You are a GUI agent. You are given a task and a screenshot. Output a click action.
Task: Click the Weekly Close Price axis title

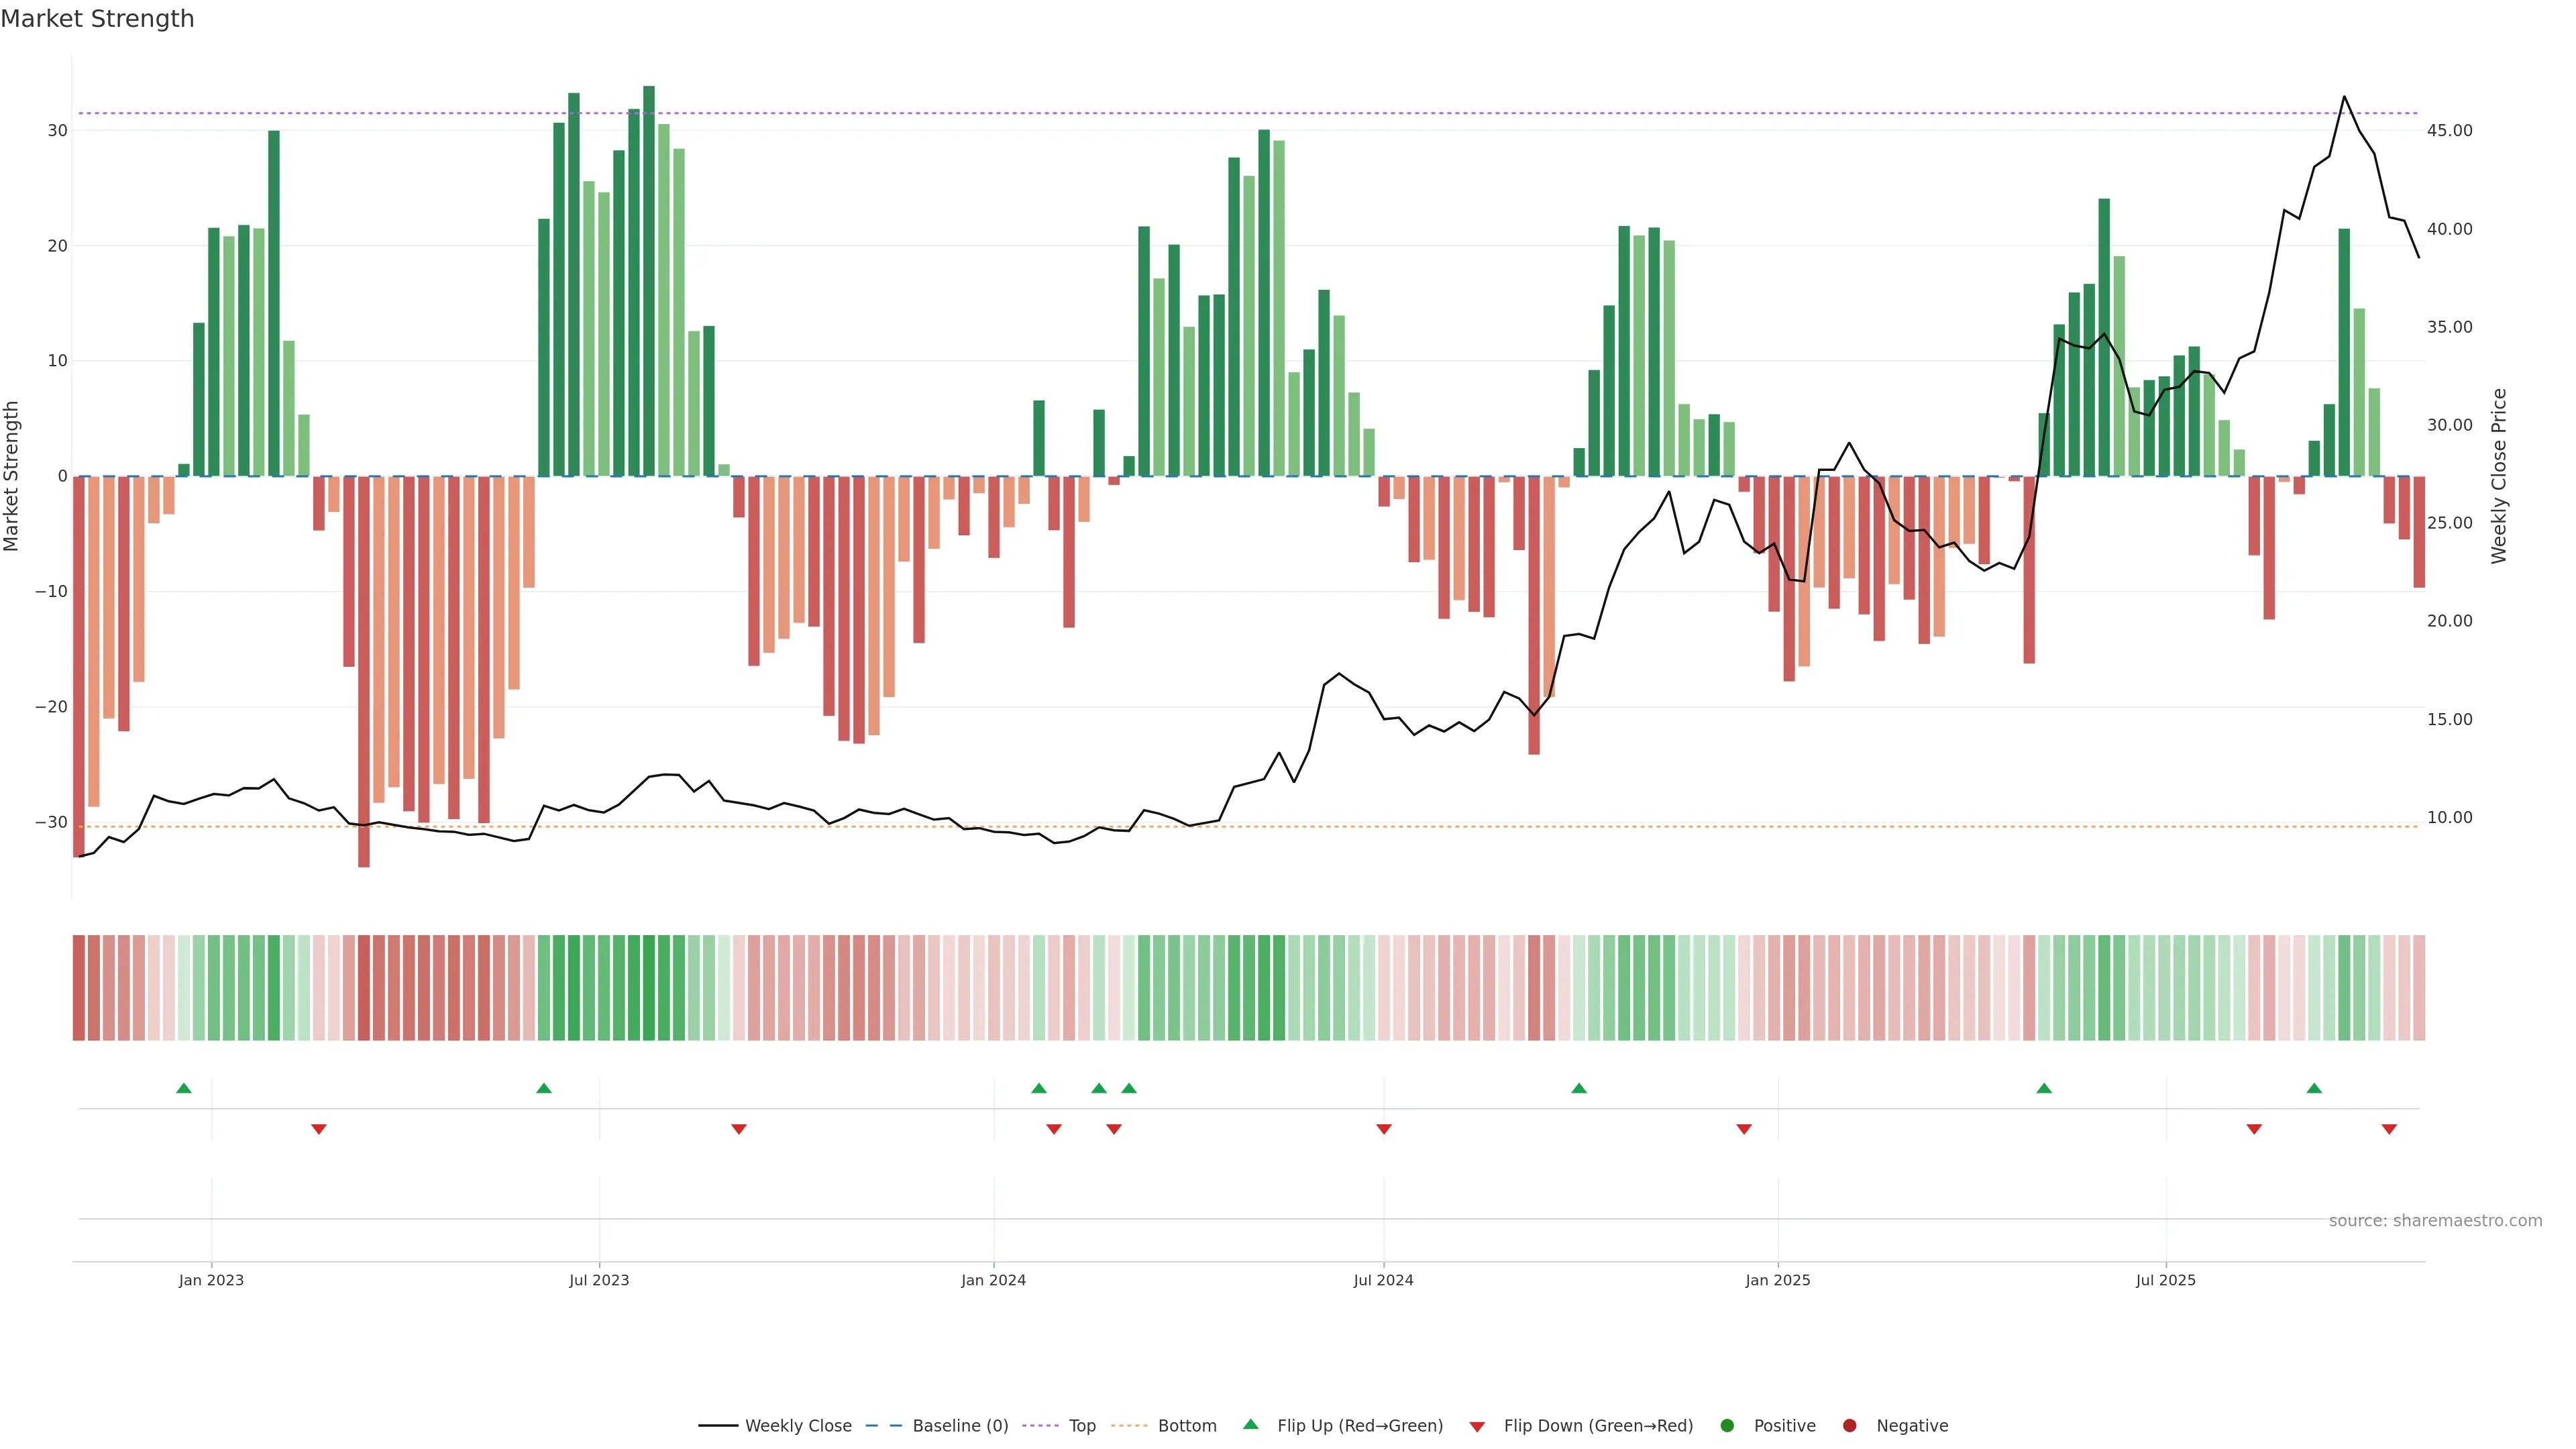[x=2499, y=476]
